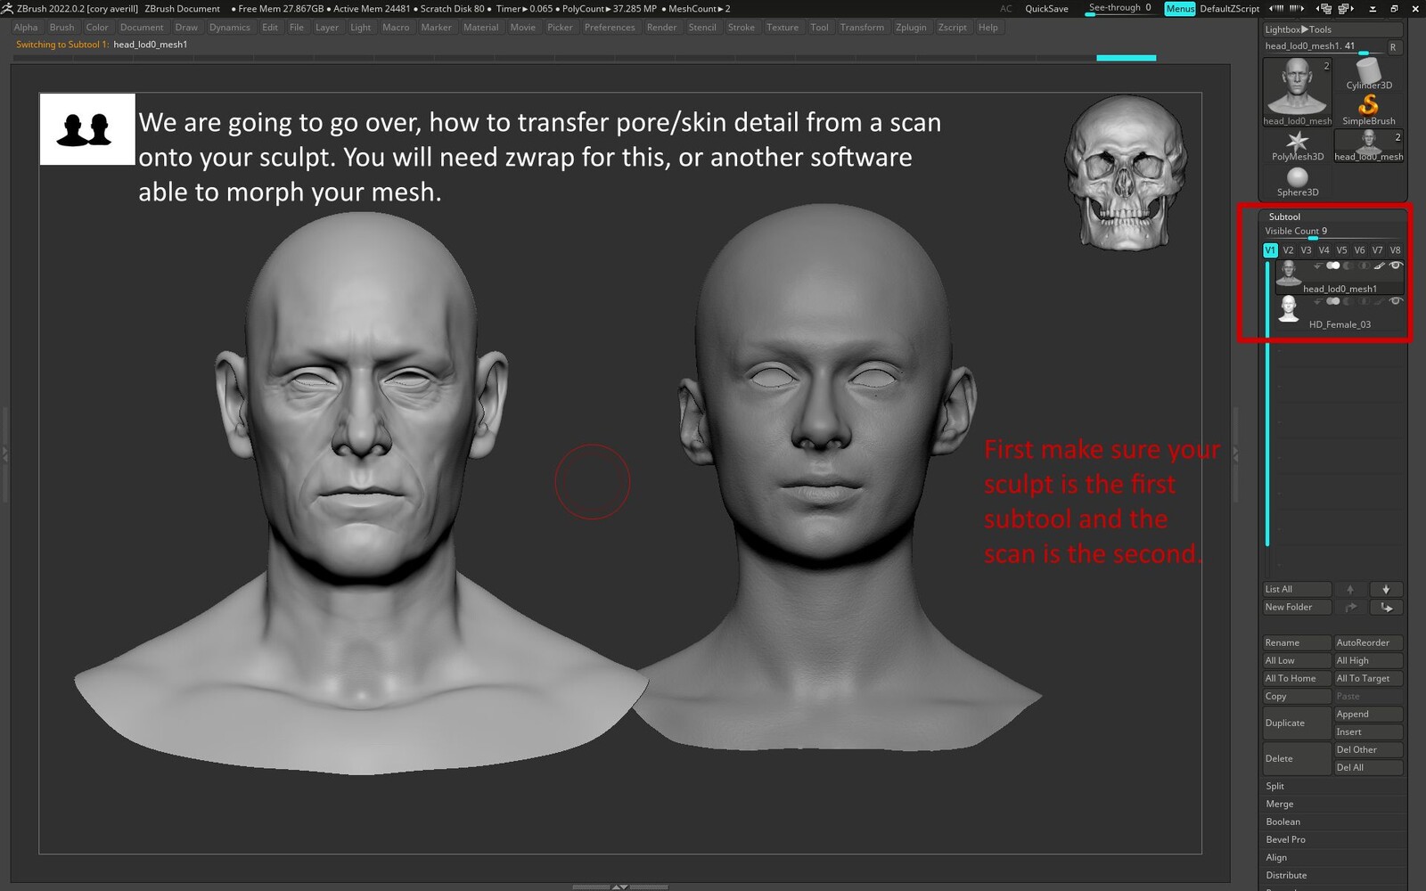The height and width of the screenshot is (891, 1426).
Task: Toggle union mode on head_lod0_mesh1 subtool
Action: pyautogui.click(x=1333, y=266)
